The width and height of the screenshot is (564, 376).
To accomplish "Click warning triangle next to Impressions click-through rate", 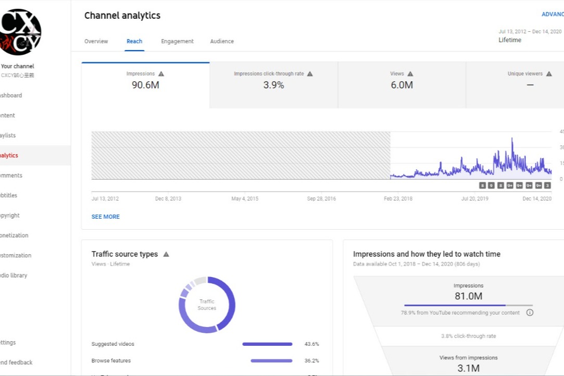I will coord(310,74).
